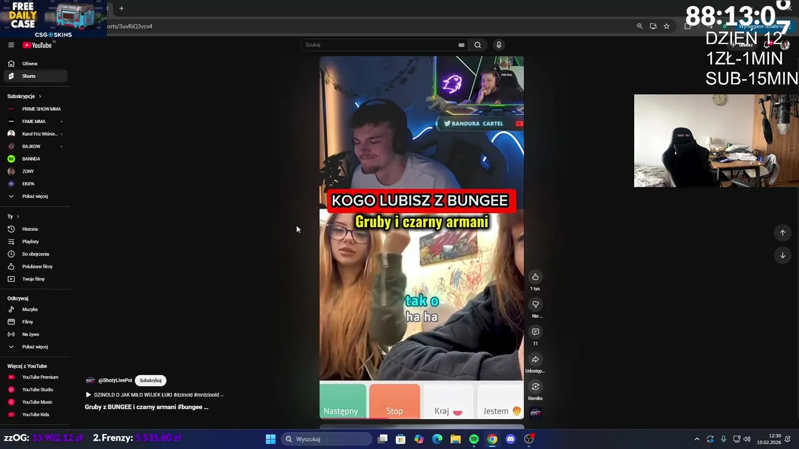799x449 pixels.
Task: Open BANNDA subscription channel
Action: pos(35,159)
